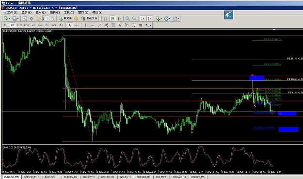Open the New Chart dropdown
Screen dimensions: 303x179
pyautogui.click(x=7, y=18)
